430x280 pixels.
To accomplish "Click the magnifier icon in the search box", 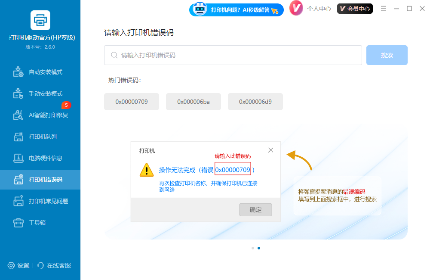I will [114, 55].
